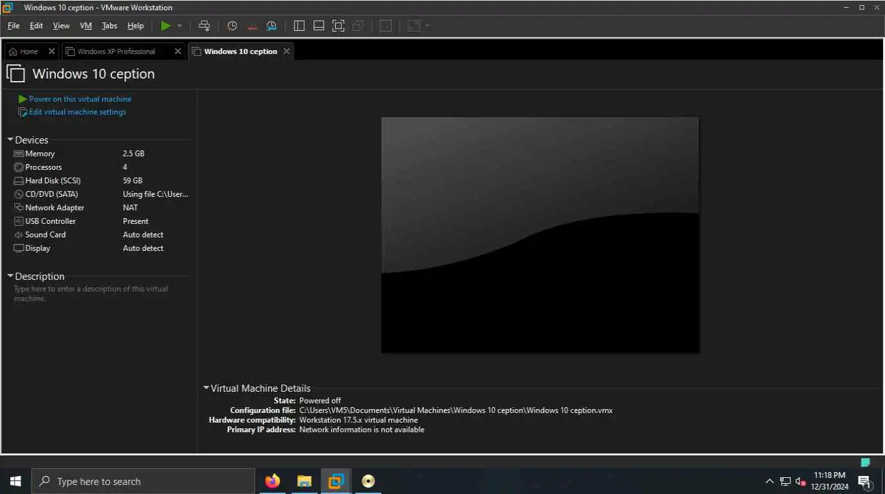The height and width of the screenshot is (494, 885).
Task: Show hidden system tray icons
Action: pyautogui.click(x=769, y=481)
